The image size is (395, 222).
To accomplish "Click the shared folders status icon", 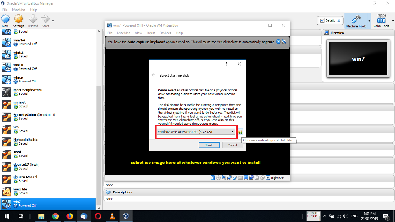I will coord(241,178).
